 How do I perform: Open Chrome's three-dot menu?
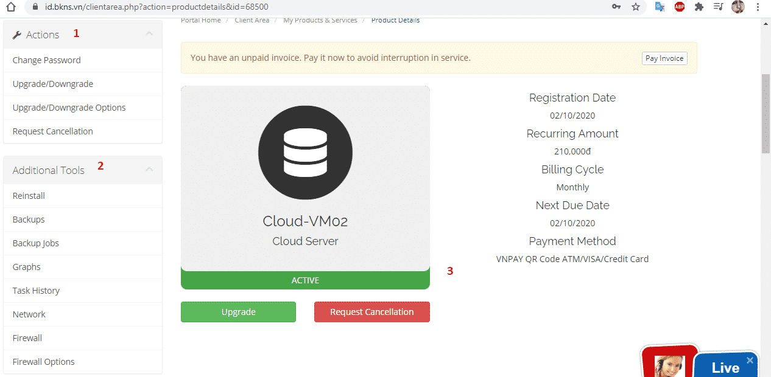point(758,7)
